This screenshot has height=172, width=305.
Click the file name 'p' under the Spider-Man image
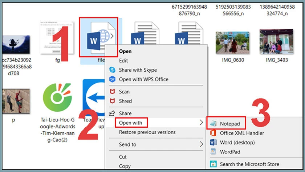[13, 120]
